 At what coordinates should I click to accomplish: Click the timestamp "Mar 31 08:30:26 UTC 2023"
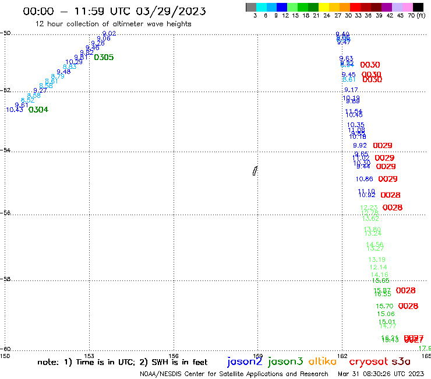381,374
